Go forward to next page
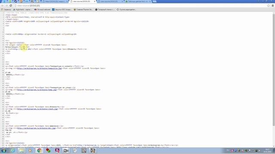Image resolution: width=275 pixels, height=154 pixels. (6, 6)
